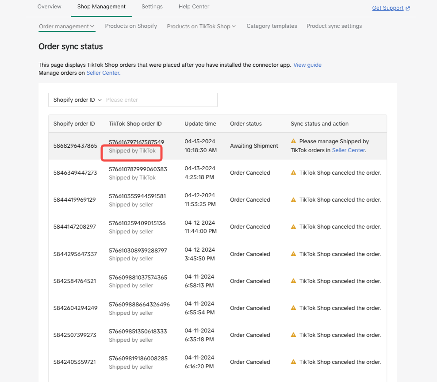This screenshot has width=437, height=382.
Task: Select Shopify order ID 5846349447273
Action: [75, 173]
